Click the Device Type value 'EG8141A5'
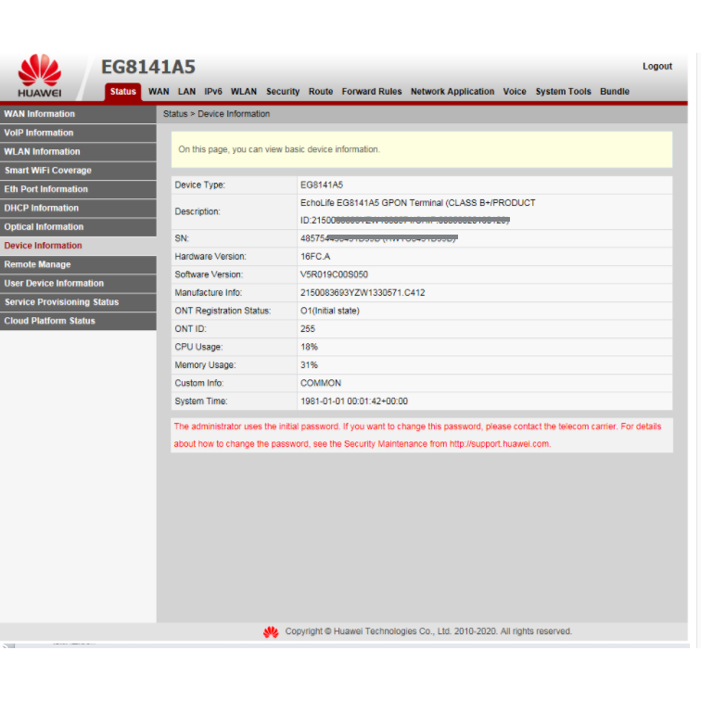The image size is (701, 701). [322, 185]
